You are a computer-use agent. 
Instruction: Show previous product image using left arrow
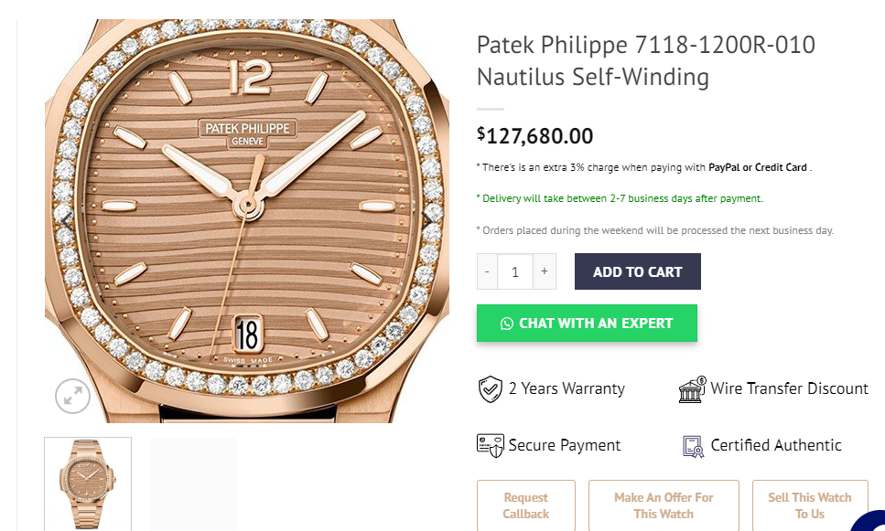pyautogui.click(x=66, y=218)
